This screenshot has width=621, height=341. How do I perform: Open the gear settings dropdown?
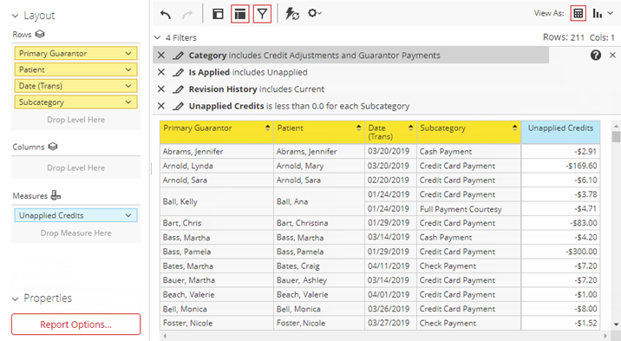coord(315,13)
